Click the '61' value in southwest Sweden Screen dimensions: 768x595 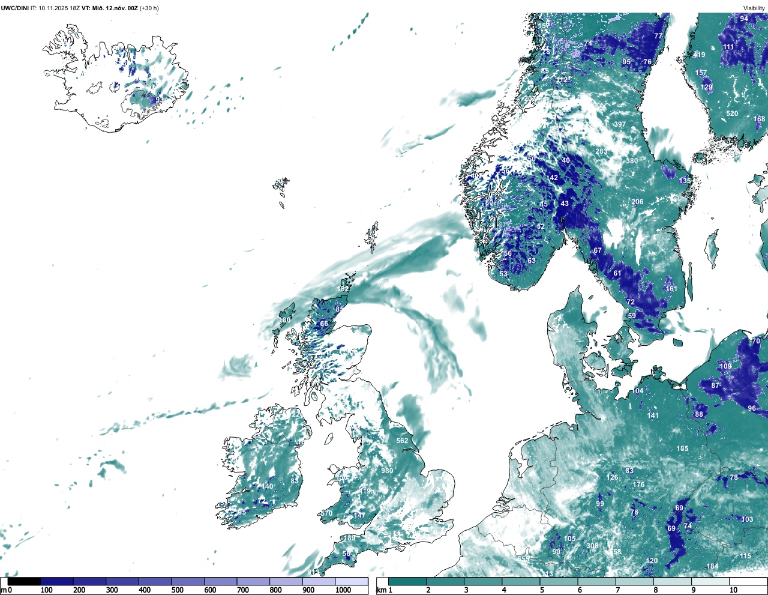click(x=617, y=273)
